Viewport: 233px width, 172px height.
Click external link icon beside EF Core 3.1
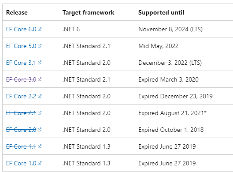click(x=40, y=63)
